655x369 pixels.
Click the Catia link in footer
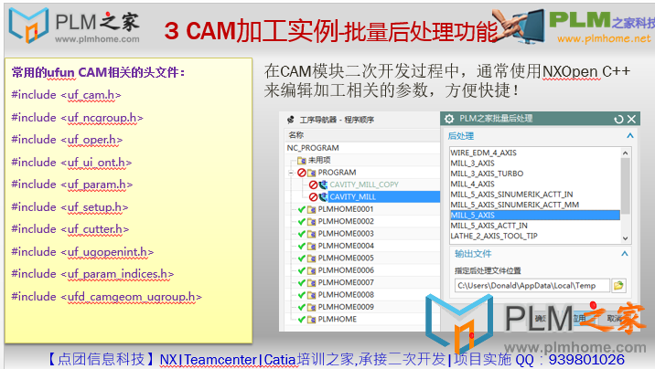(280, 360)
